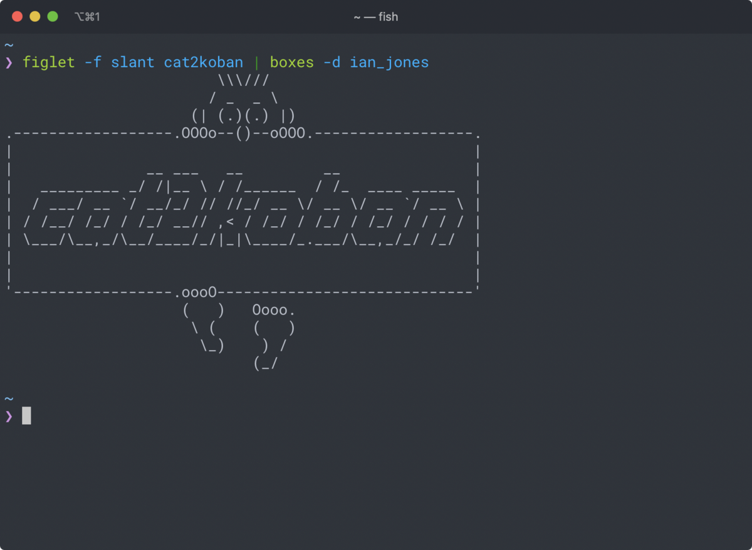
Task: Click the ⌥⌘1 shortcut label in the title bar
Action: pos(87,17)
